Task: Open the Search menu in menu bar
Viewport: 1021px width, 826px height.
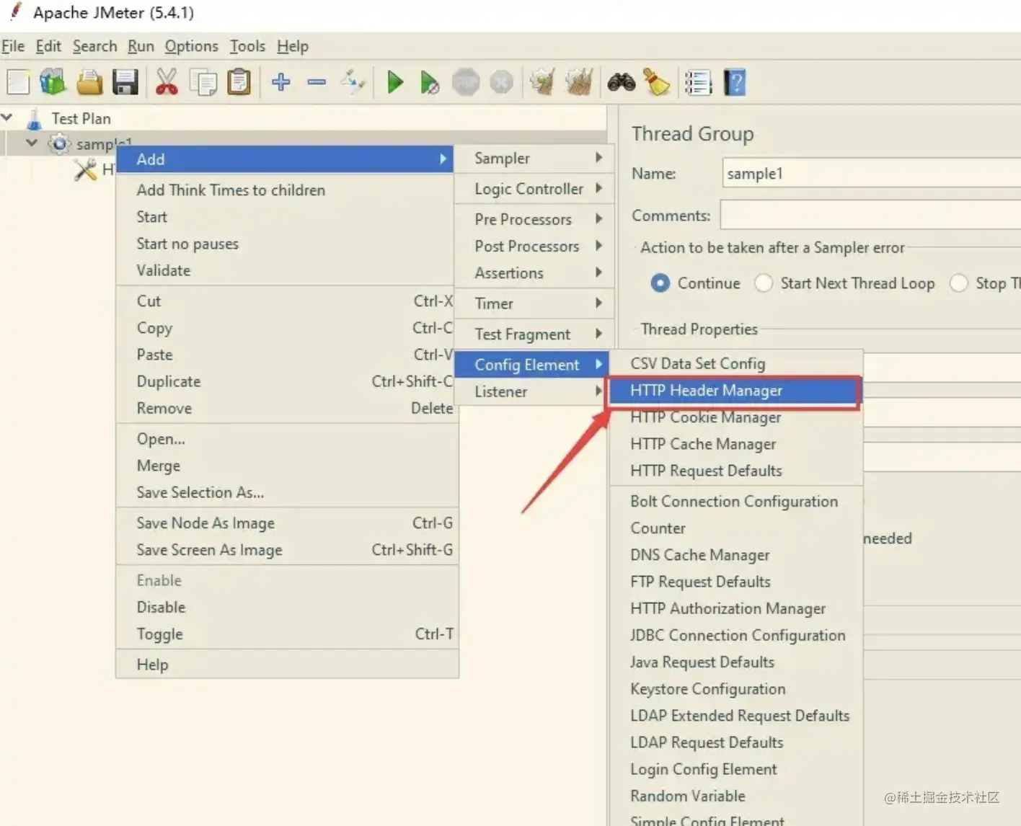Action: pyautogui.click(x=94, y=46)
